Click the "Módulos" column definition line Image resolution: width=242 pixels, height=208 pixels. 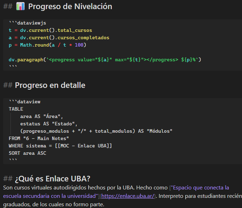click(96, 131)
